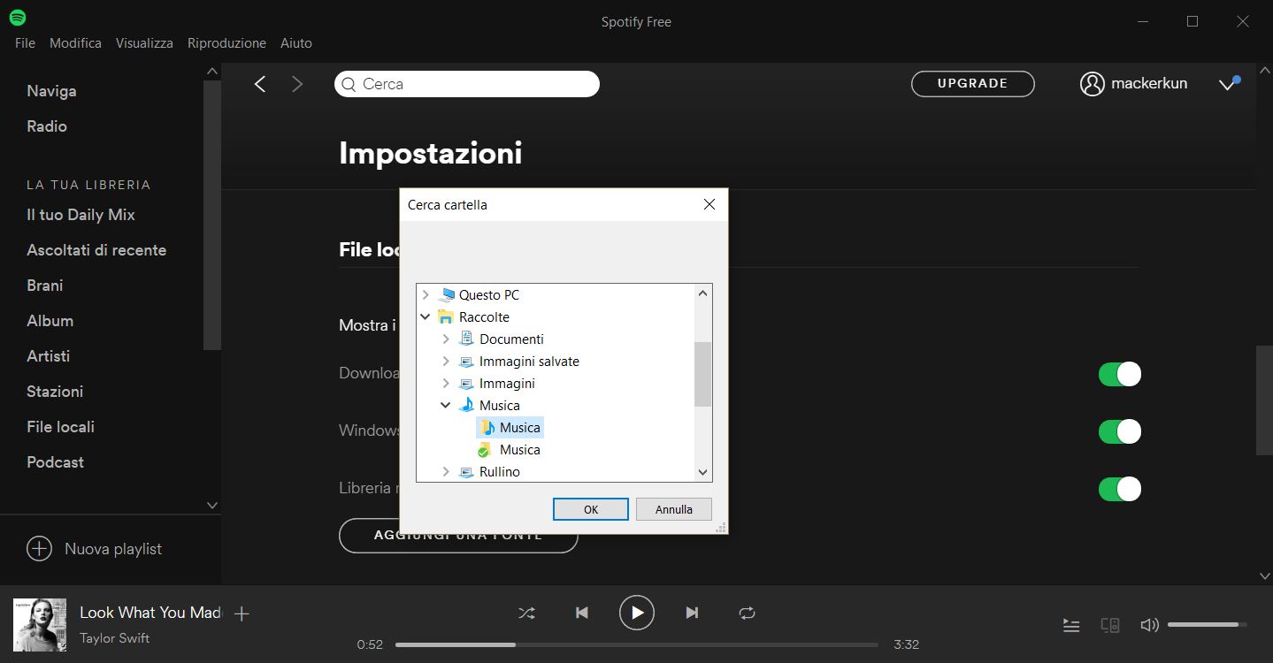
Task: Click the Immagini salvate library icon
Action: pos(467,362)
